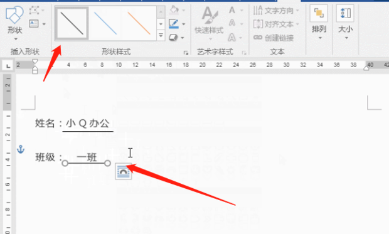Click the left end handle of the line
Image resolution: width=389 pixels, height=234 pixels.
[x=65, y=163]
